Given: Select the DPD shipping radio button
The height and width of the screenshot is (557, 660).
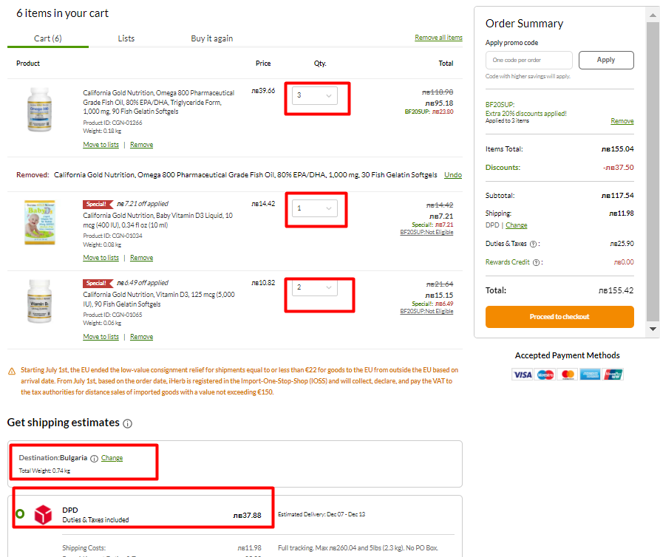Looking at the screenshot, I should [x=20, y=514].
